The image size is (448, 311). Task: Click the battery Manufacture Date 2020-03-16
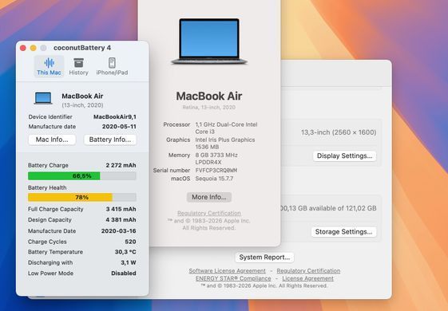tap(118, 230)
